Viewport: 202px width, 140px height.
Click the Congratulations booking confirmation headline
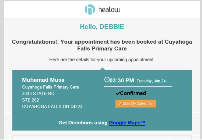(x=102, y=45)
